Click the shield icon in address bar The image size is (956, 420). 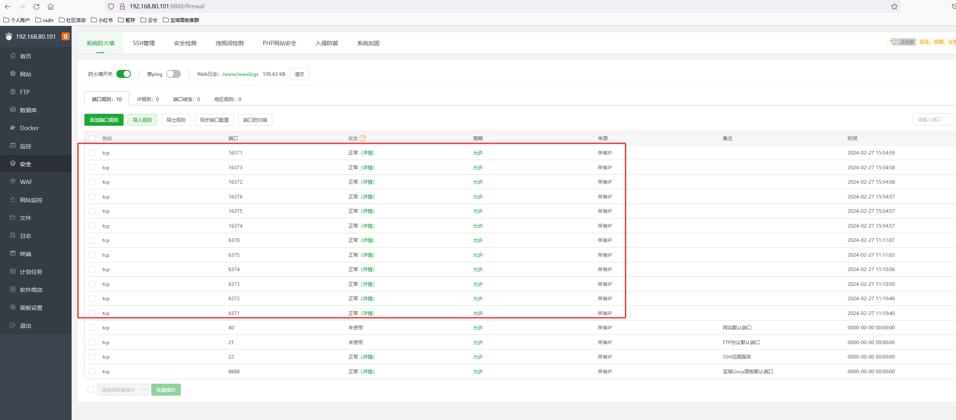tap(112, 6)
